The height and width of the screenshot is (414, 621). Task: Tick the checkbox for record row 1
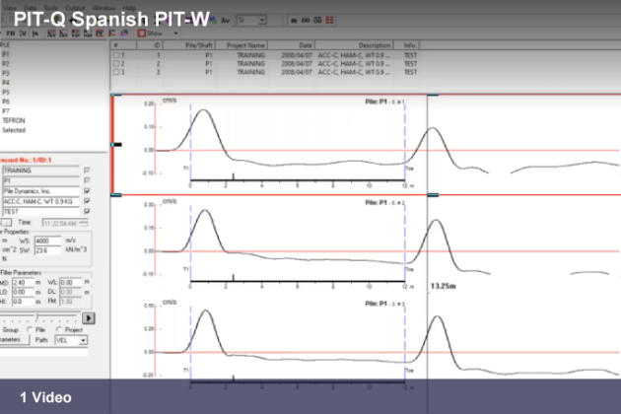tap(116, 55)
